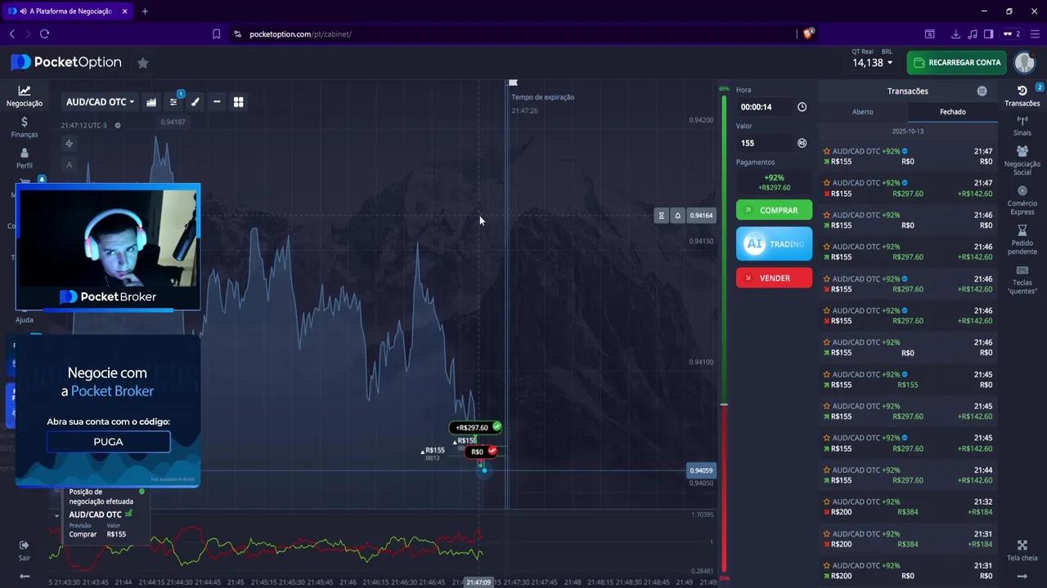Open the Transações history icon
The image size is (1047, 588).
point(1022,96)
